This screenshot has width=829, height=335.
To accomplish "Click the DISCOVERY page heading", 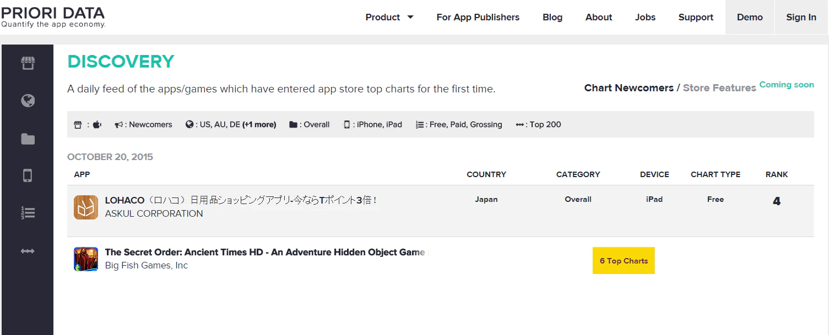I will click(121, 62).
